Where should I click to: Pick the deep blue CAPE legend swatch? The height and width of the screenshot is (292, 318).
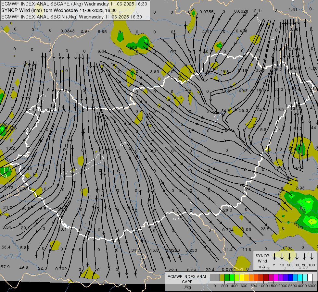pyautogui.click(x=290, y=278)
